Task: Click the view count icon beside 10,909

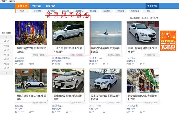Action: pos(128,111)
